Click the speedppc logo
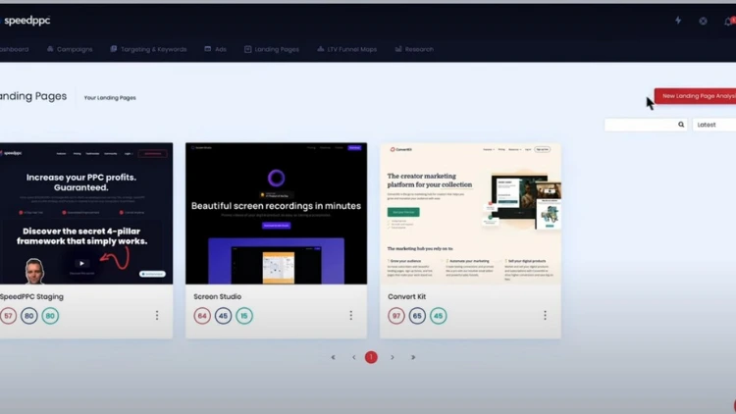This screenshot has height=414, width=736. tap(26, 21)
